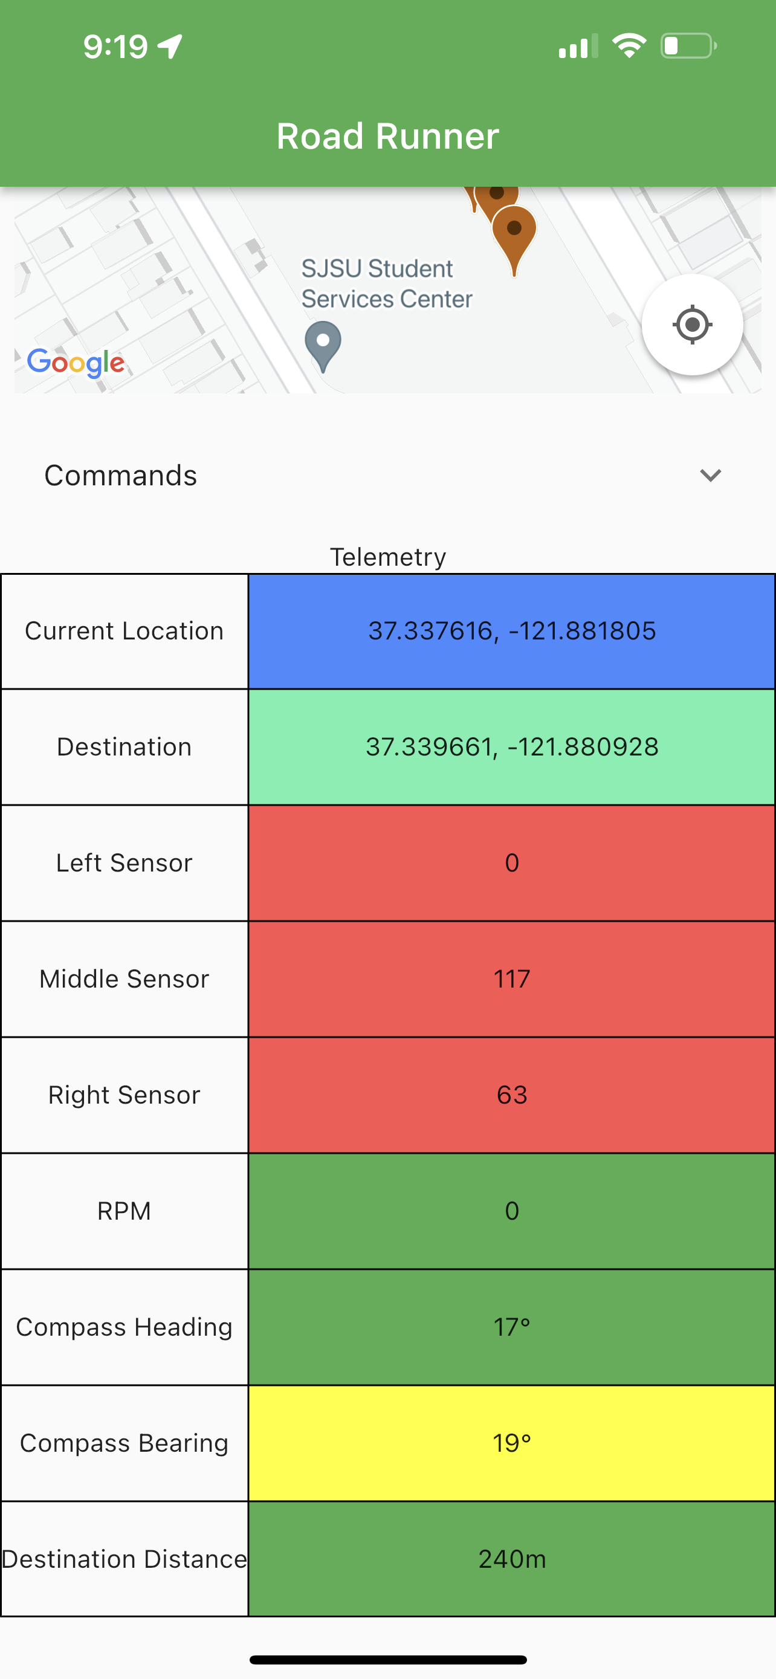The height and width of the screenshot is (1679, 776).
Task: Tap the Destination Distance 240m cell
Action: click(x=511, y=1559)
